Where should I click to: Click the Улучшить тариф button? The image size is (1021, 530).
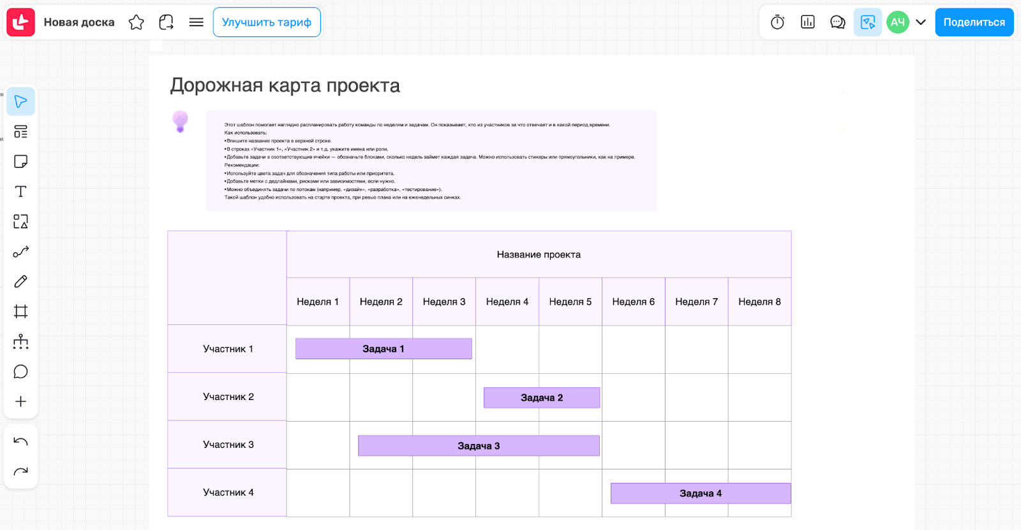point(267,22)
